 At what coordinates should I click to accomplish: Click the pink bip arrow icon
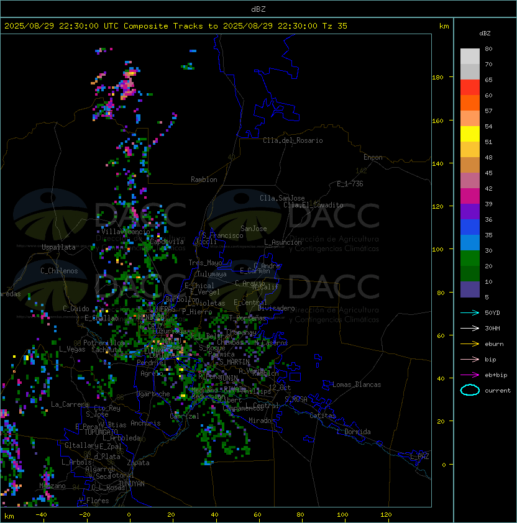coord(470,360)
